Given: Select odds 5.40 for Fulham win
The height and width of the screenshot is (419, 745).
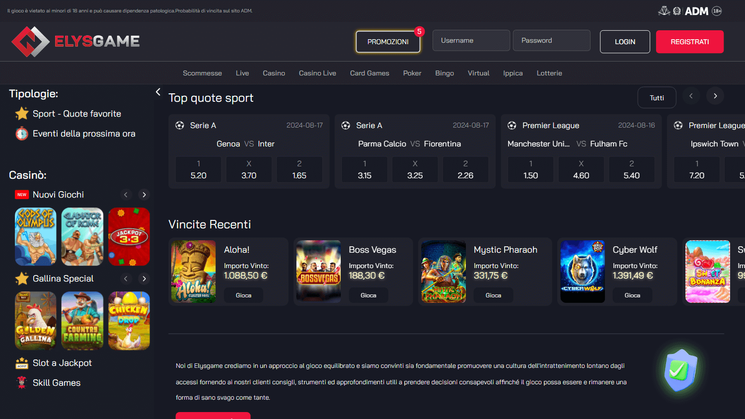Looking at the screenshot, I should (632, 170).
